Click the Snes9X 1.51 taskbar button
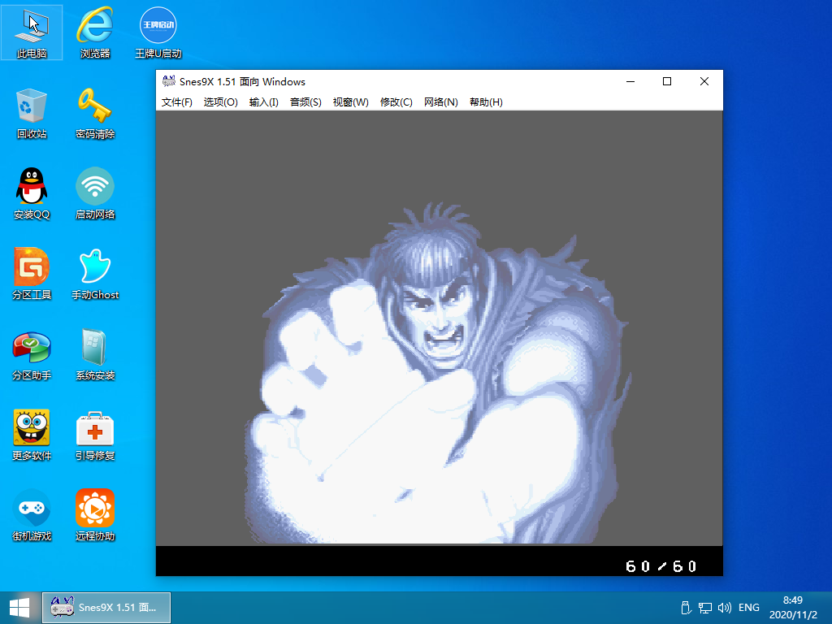Viewport: 832px width, 624px height. (106, 608)
